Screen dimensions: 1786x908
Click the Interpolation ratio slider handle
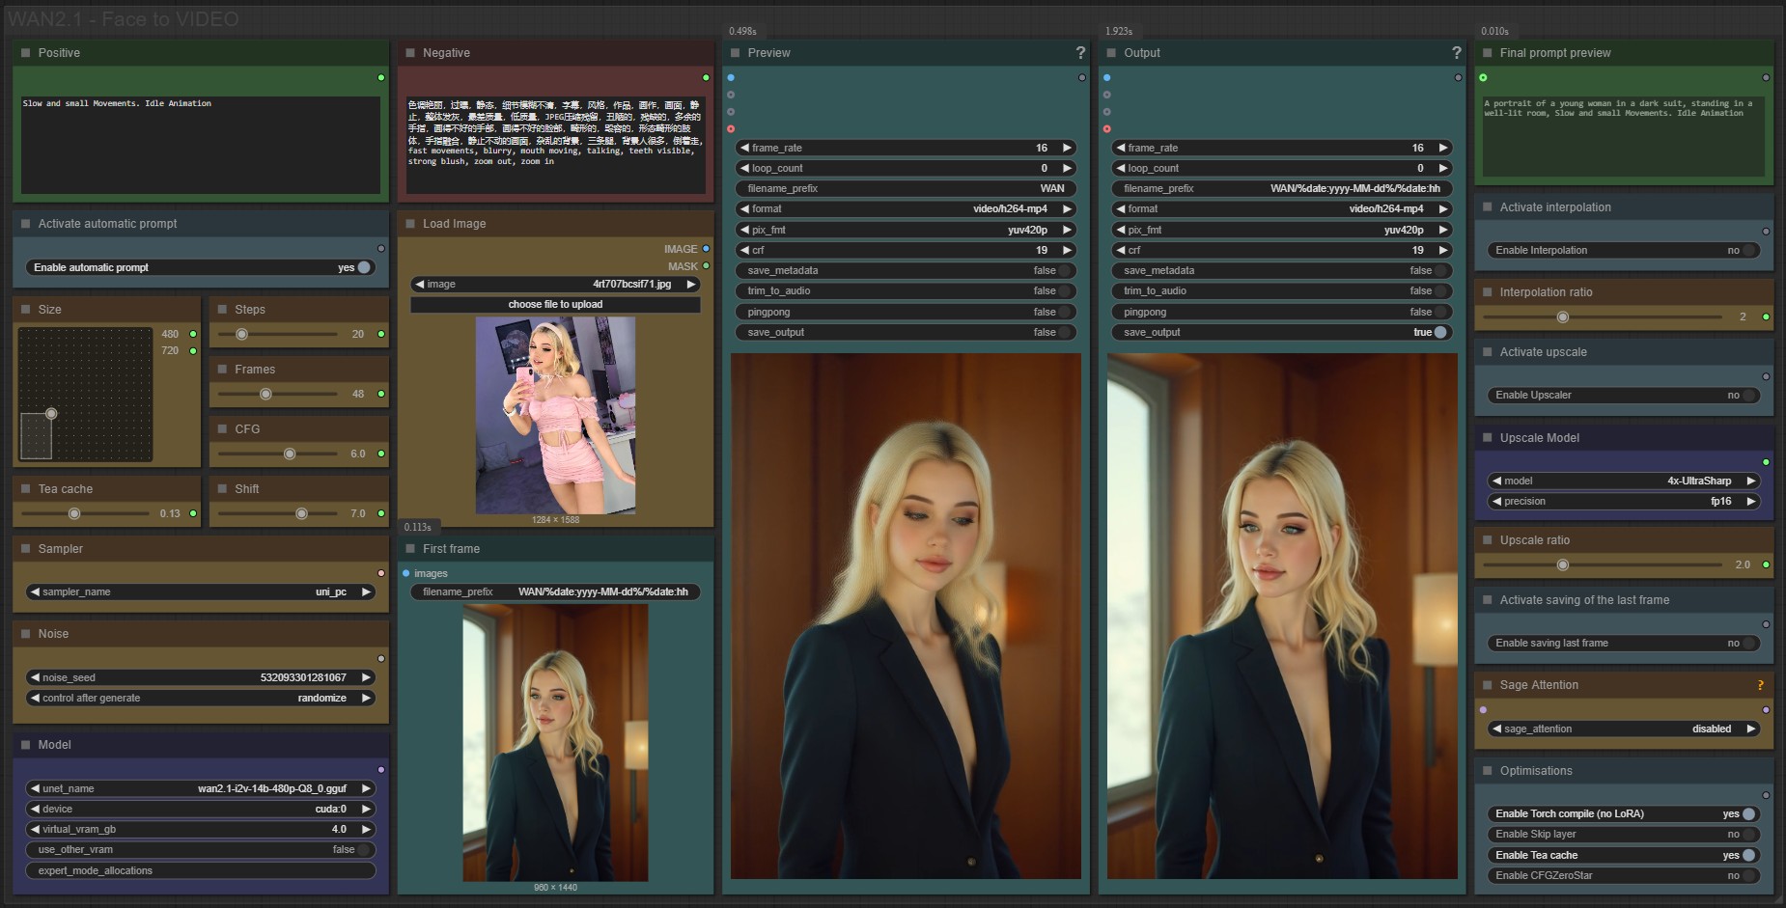(x=1563, y=317)
